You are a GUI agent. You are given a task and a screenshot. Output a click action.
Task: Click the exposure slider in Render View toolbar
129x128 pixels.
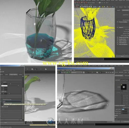coord(92,72)
